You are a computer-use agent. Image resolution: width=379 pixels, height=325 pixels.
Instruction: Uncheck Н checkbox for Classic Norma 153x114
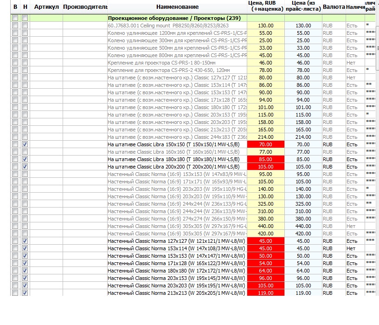tap(25, 248)
